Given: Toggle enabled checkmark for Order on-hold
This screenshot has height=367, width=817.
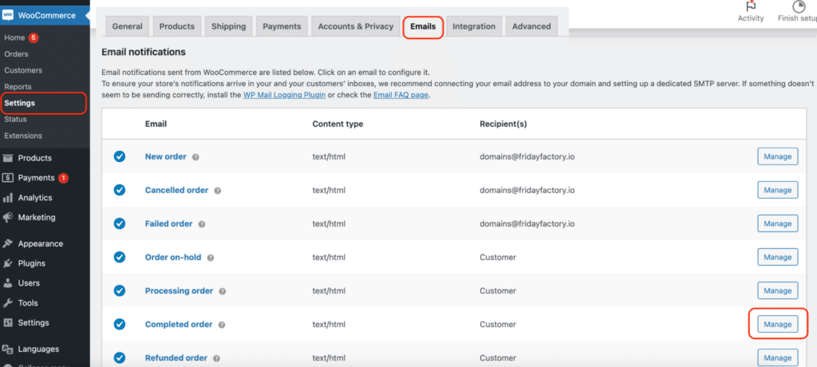Looking at the screenshot, I should 120,257.
